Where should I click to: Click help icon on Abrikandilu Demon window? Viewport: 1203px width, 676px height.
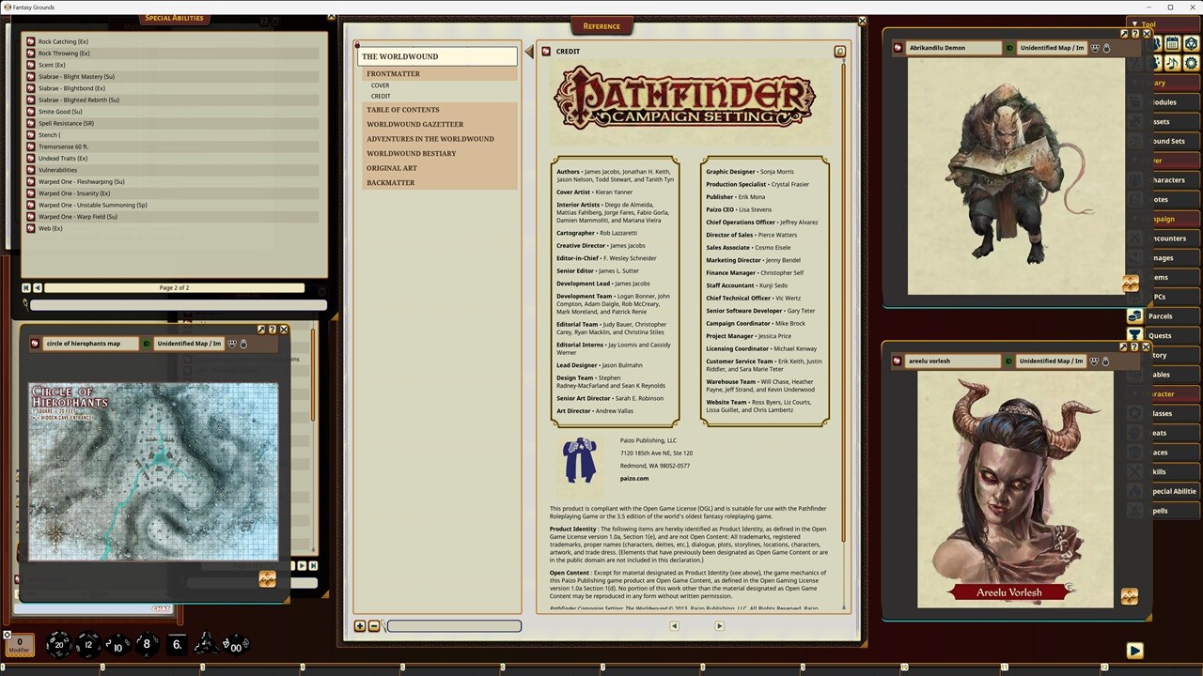click(x=1135, y=34)
